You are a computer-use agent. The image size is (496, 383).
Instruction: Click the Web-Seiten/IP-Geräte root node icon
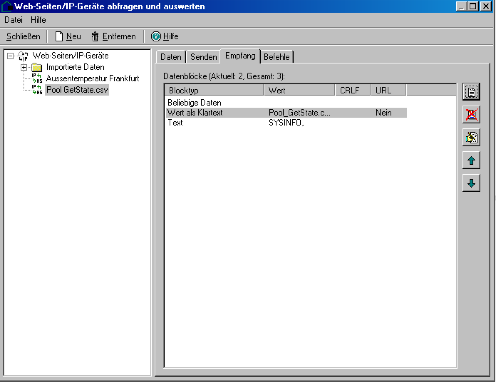point(23,56)
